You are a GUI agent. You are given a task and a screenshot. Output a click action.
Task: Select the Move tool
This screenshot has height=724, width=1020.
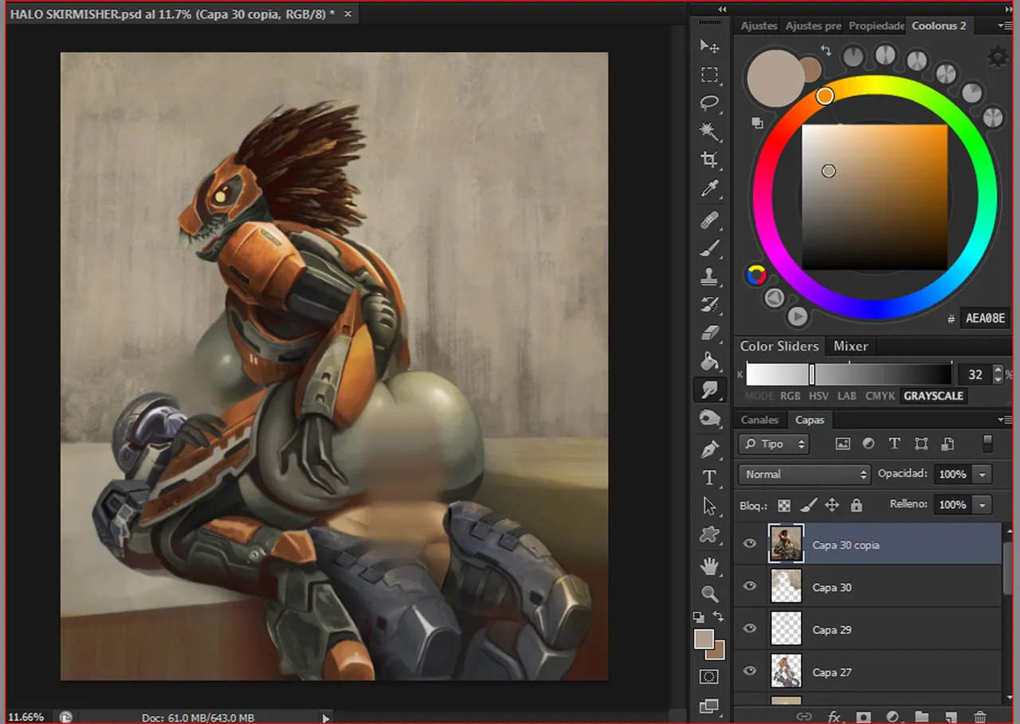709,46
